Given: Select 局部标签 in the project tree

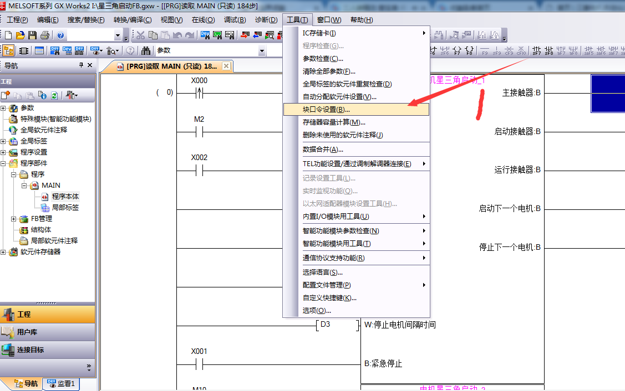Looking at the screenshot, I should pyautogui.click(x=65, y=208).
